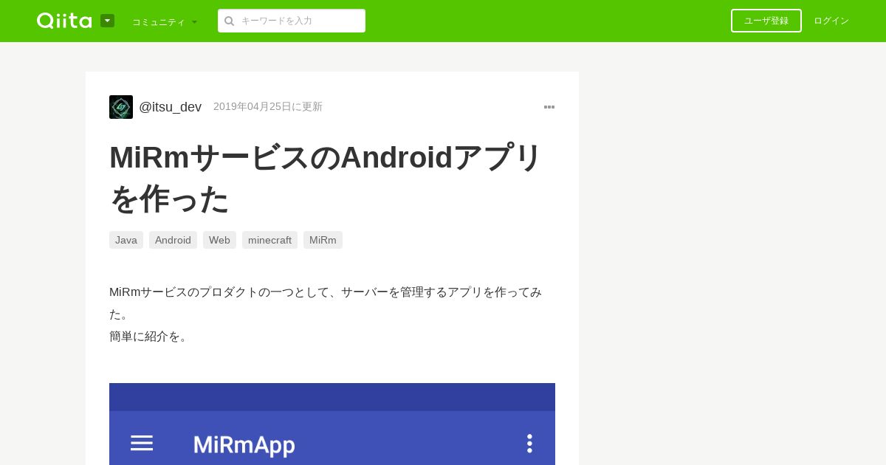Click the article title MiRmサービスのAndroidアプリを作った
Image resolution: width=886 pixels, height=465 pixels.
coord(326,178)
